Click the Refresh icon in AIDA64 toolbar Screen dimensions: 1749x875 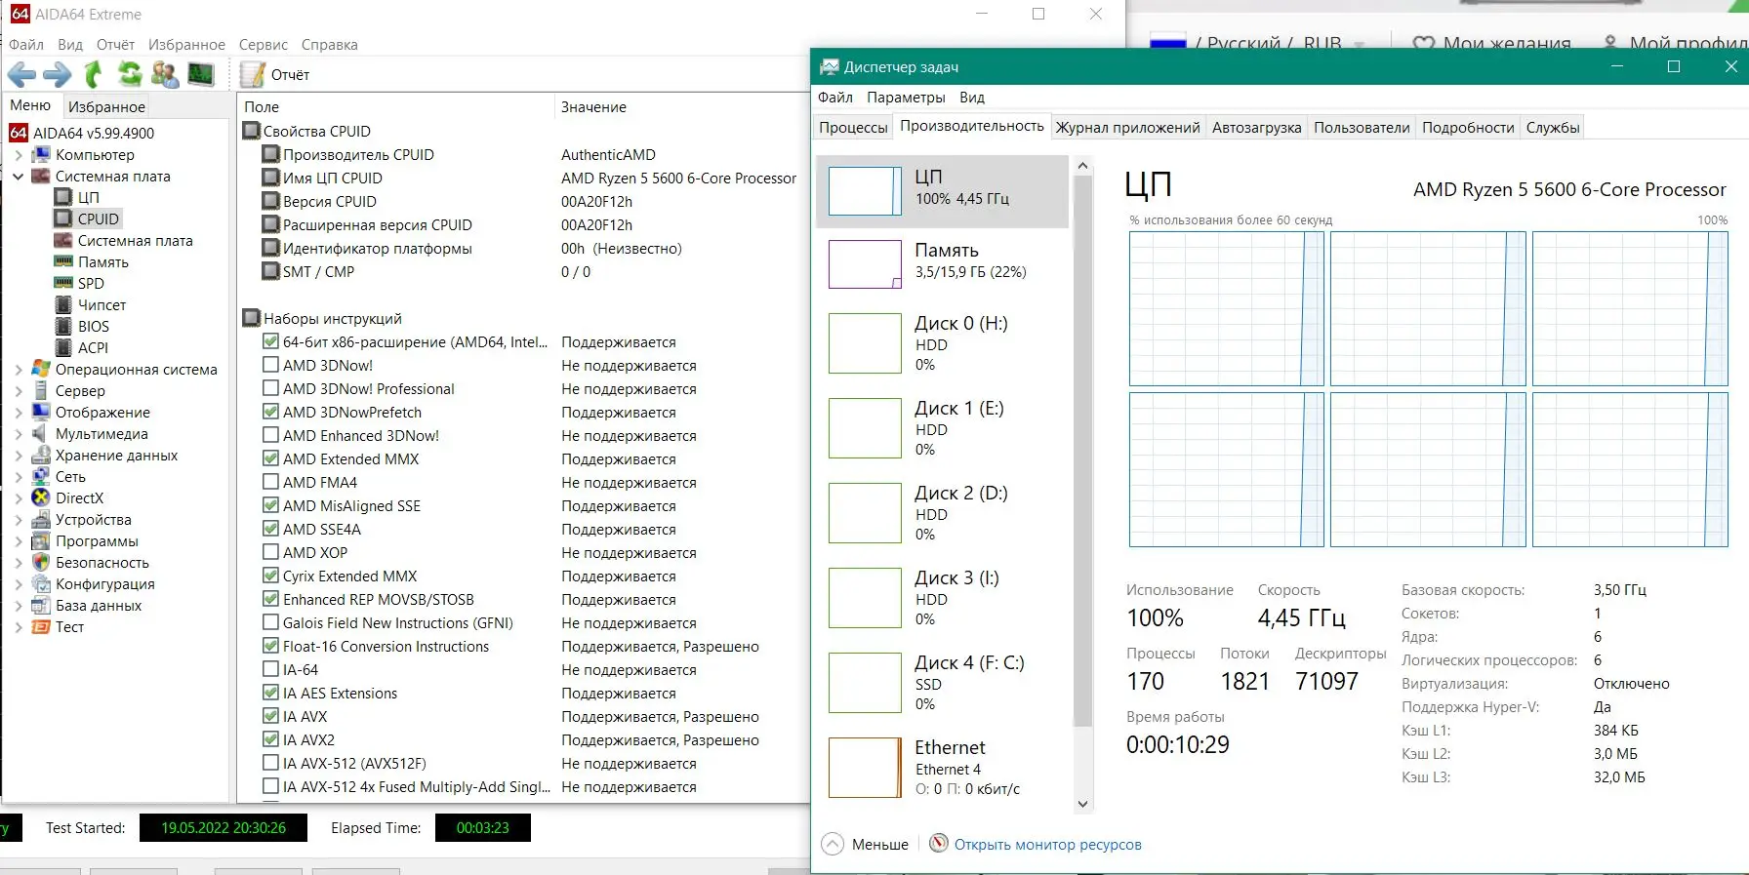129,74
